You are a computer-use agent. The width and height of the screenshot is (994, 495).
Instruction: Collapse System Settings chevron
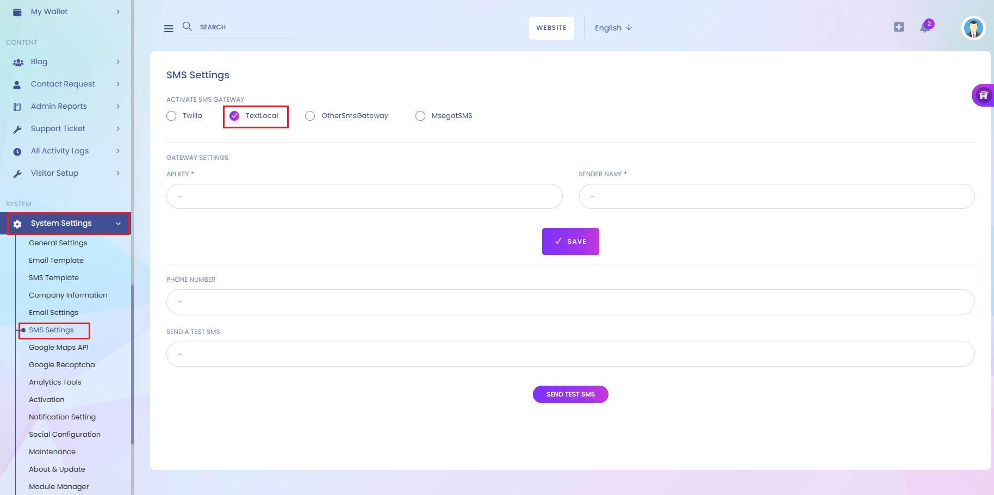118,224
